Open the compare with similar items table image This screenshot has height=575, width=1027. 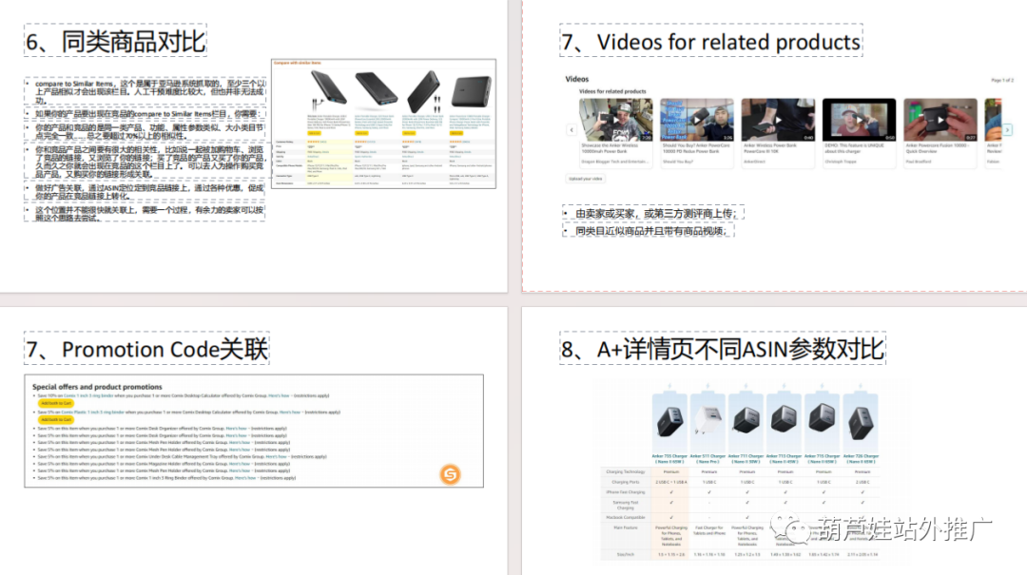click(x=384, y=124)
